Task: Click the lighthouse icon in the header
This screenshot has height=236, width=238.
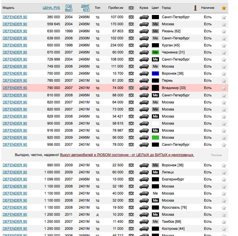Action: click(195, 8)
